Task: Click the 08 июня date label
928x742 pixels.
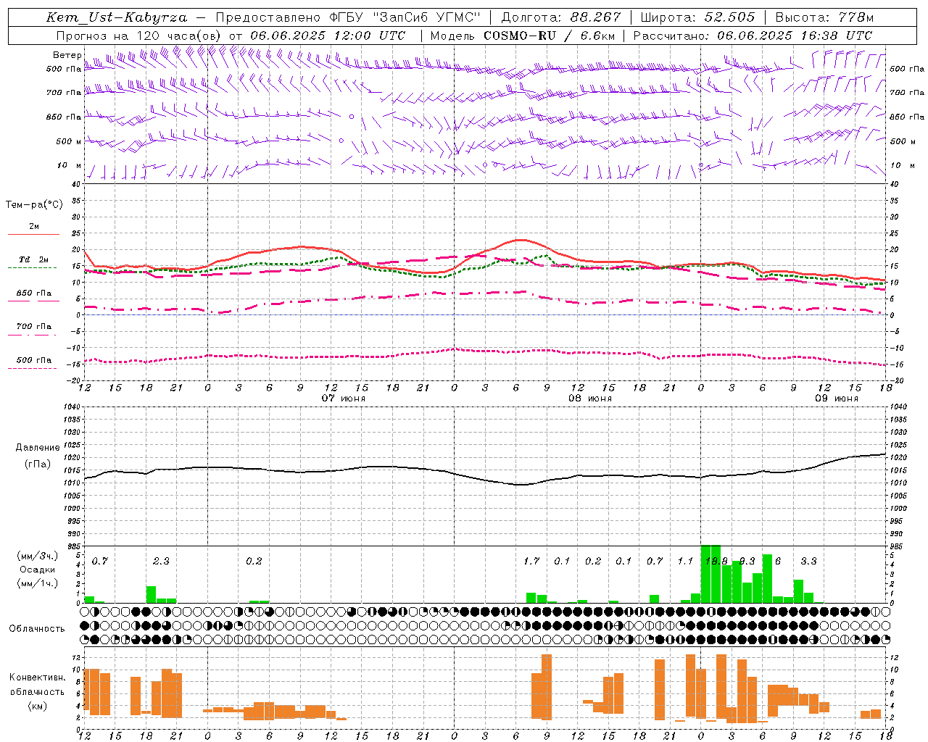Action: pyautogui.click(x=590, y=398)
